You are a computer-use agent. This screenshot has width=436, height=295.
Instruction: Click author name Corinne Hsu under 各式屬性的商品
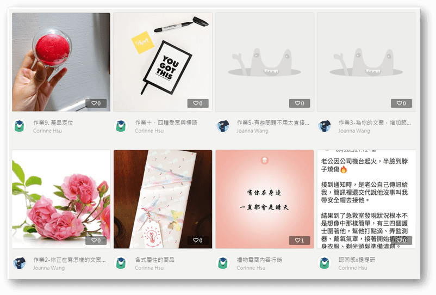coord(149,268)
